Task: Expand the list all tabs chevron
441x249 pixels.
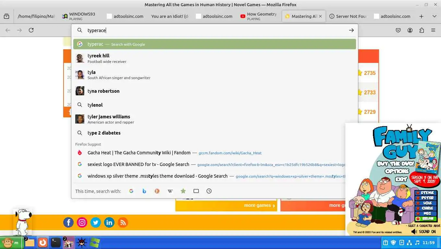Action: point(435,16)
